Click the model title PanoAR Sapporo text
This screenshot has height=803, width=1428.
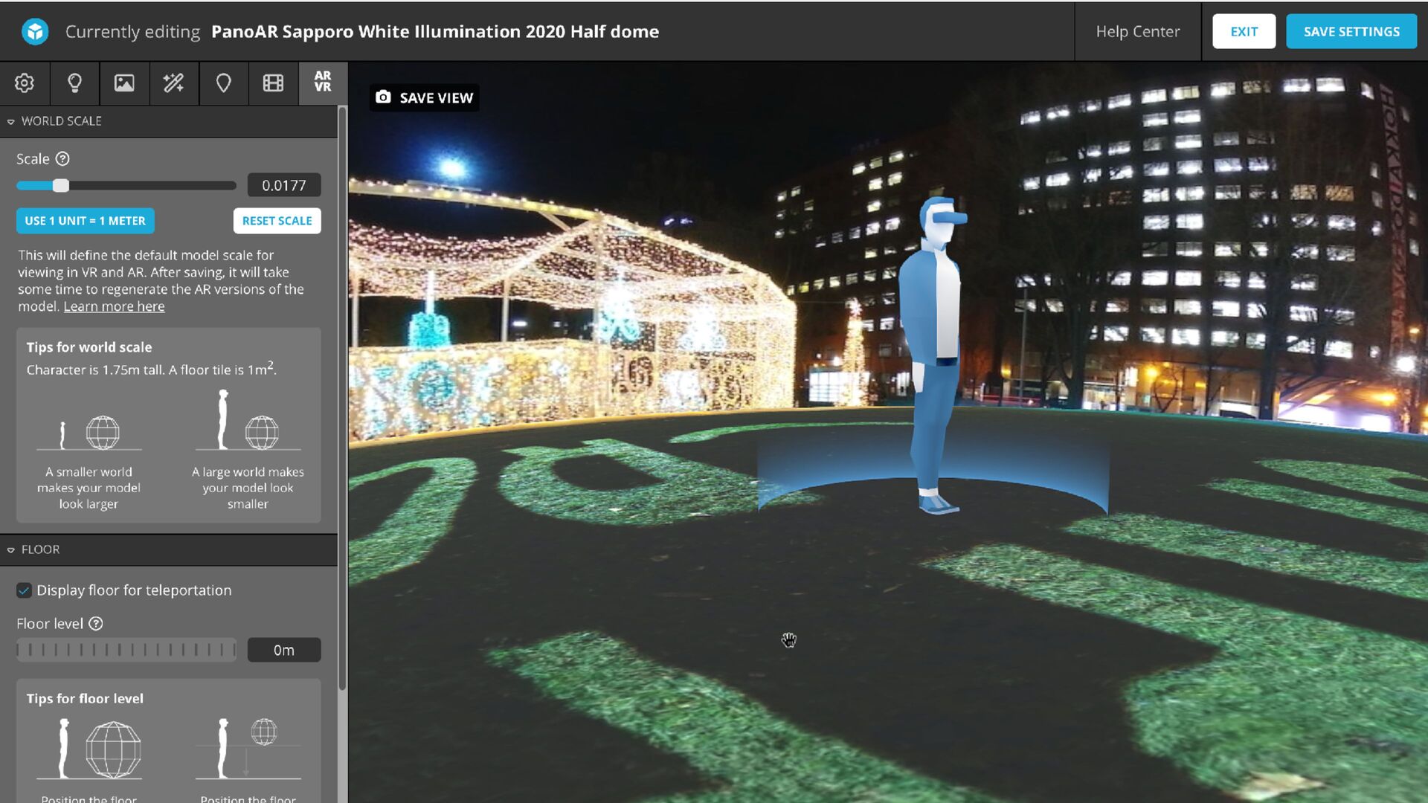coord(435,31)
